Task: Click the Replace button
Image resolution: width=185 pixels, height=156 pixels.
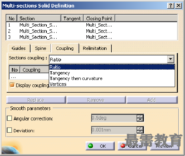Action: coord(36,100)
